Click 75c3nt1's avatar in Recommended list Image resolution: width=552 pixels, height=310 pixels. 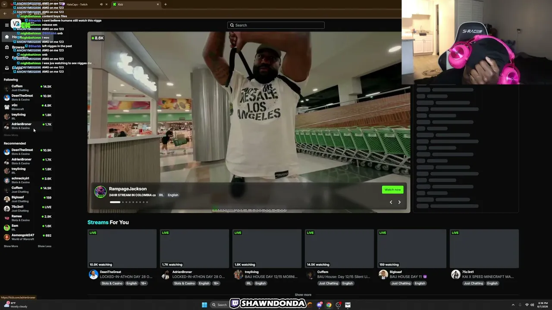[7, 209]
